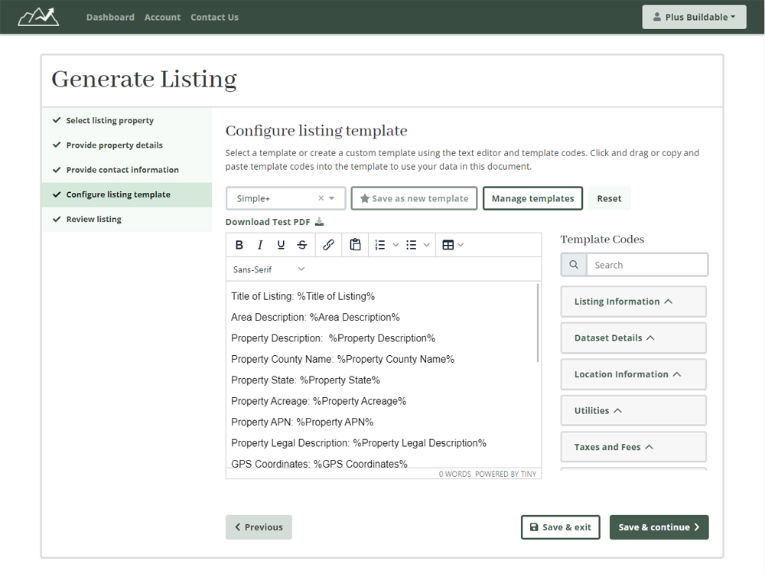Open the Simple+ template dropdown
Image resolution: width=765 pixels, height=574 pixels.
click(x=332, y=198)
